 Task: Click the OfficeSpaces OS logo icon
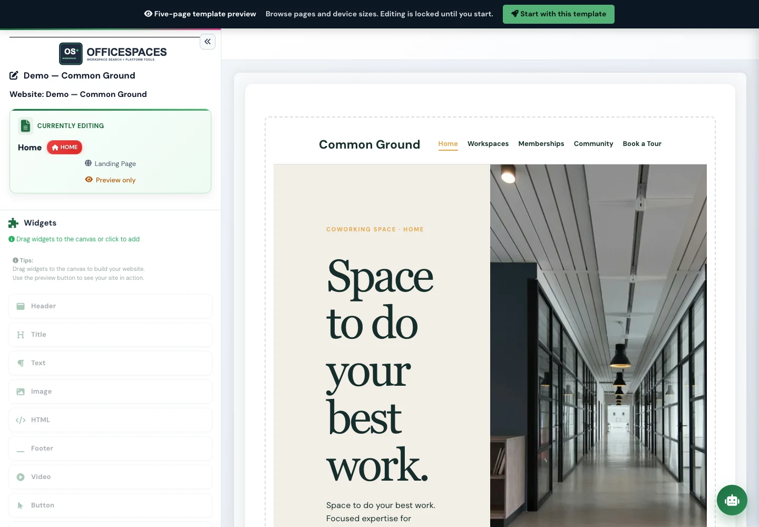[71, 53]
